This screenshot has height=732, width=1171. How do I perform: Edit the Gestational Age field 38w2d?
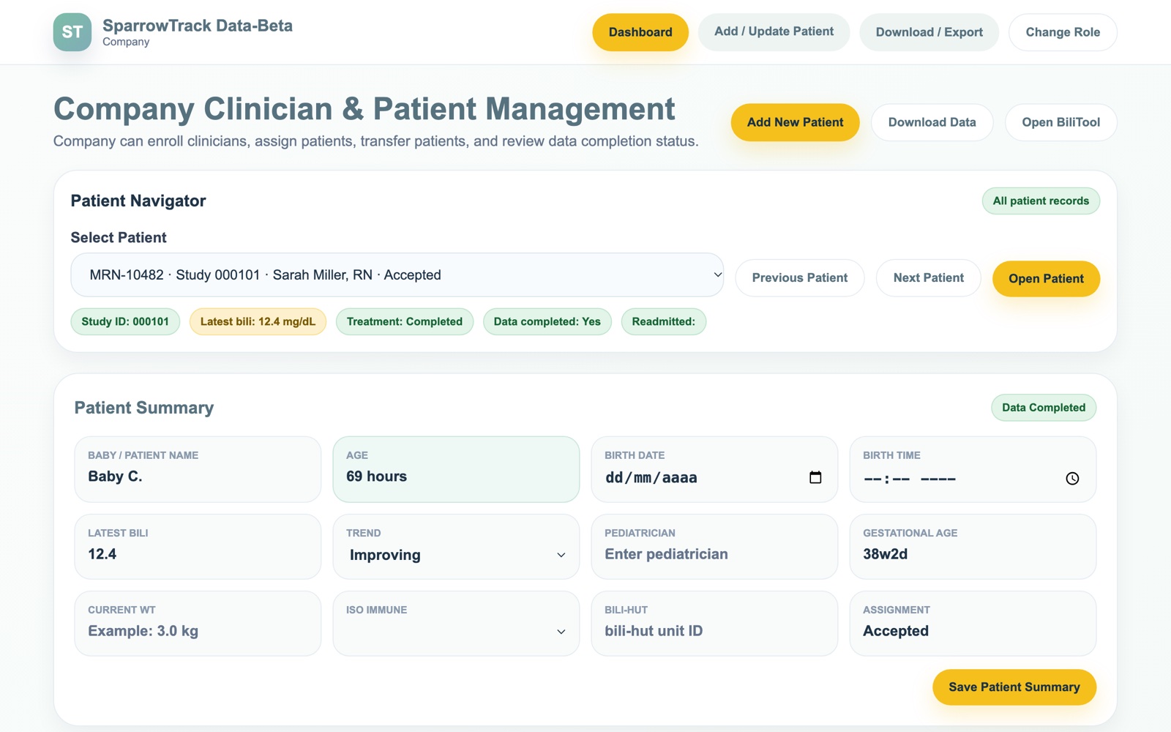point(973,547)
